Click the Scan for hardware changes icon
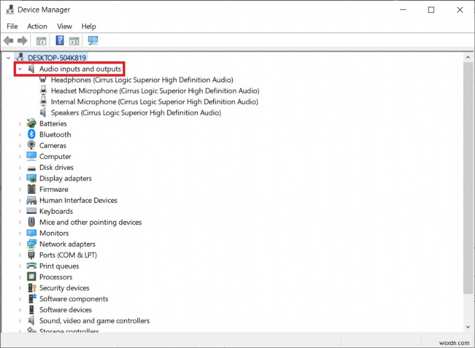Image resolution: width=475 pixels, height=348 pixels. [x=92, y=40]
